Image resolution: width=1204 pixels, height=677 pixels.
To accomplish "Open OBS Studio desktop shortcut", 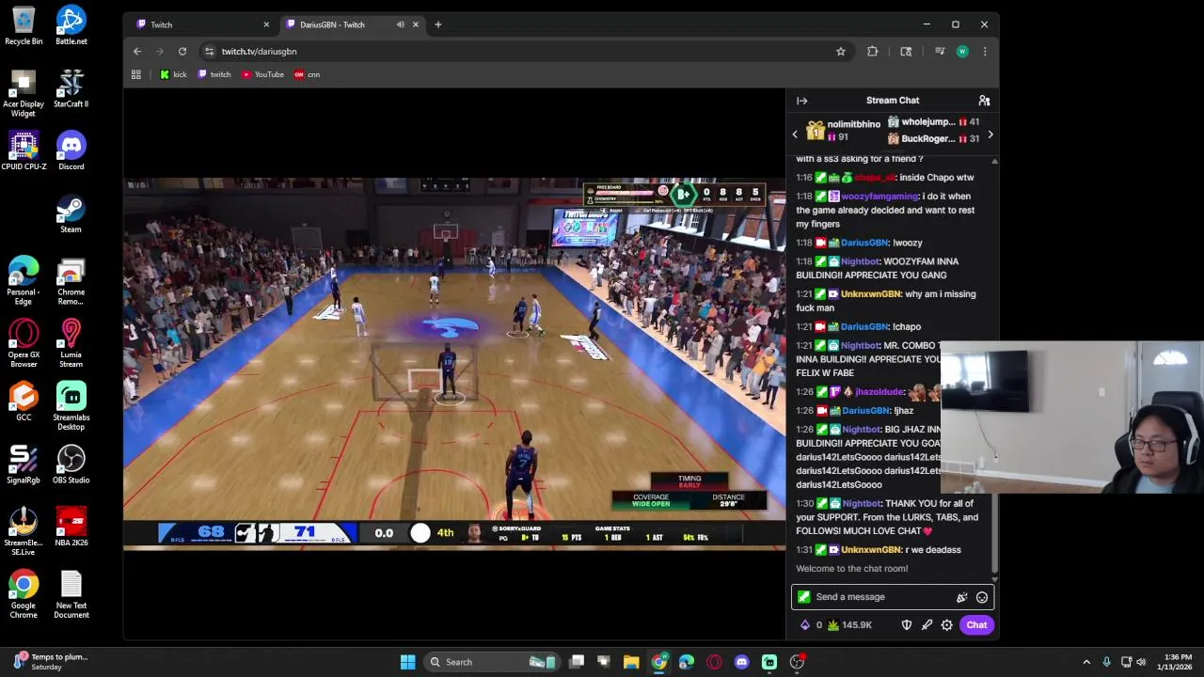I will pos(71,464).
